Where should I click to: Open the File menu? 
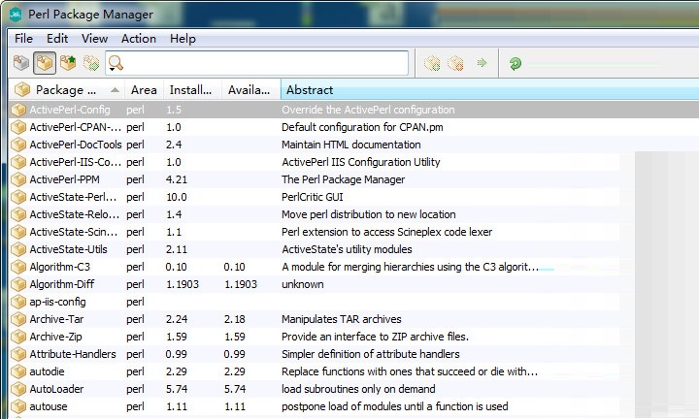click(x=23, y=39)
